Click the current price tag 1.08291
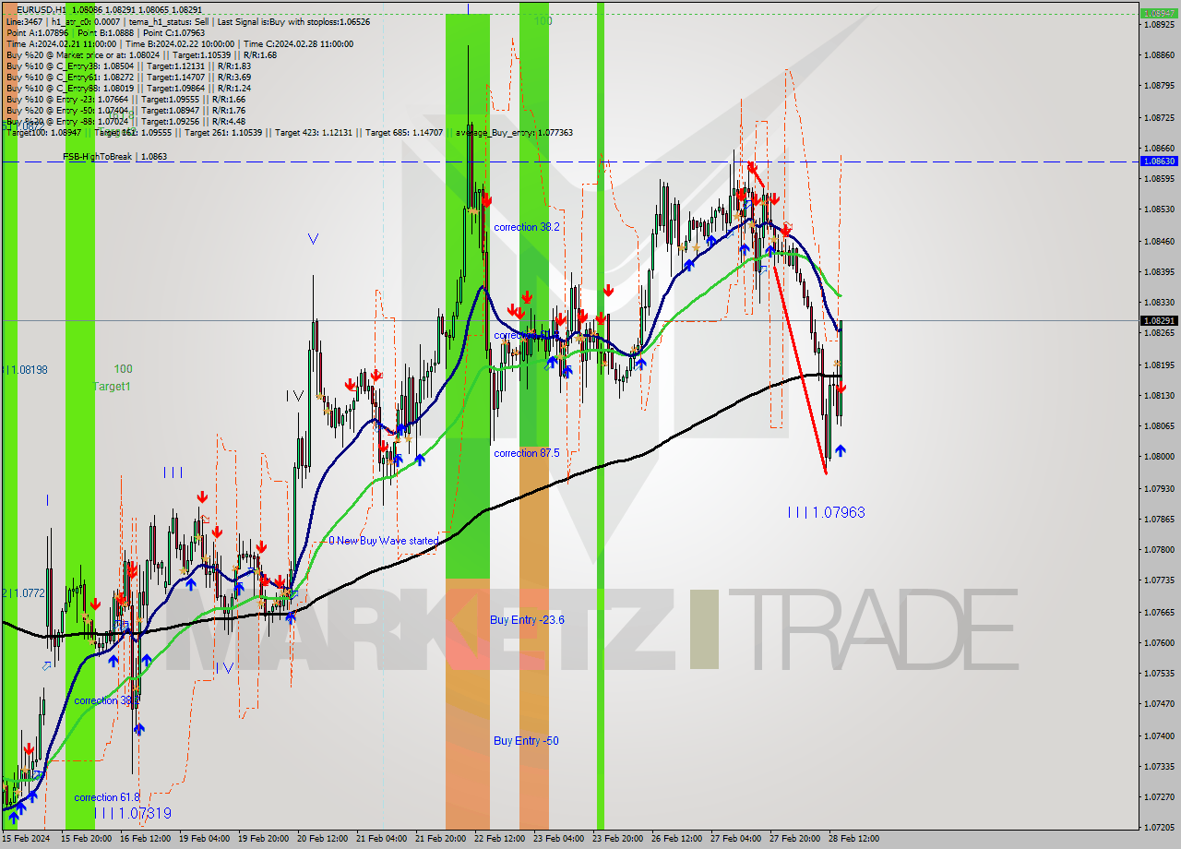This screenshot has width=1181, height=849. (x=1159, y=320)
